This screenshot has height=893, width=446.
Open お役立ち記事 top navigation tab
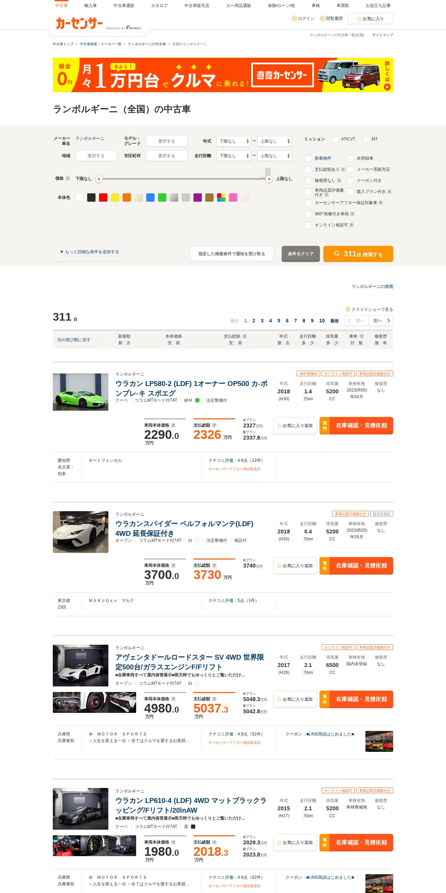(x=378, y=6)
